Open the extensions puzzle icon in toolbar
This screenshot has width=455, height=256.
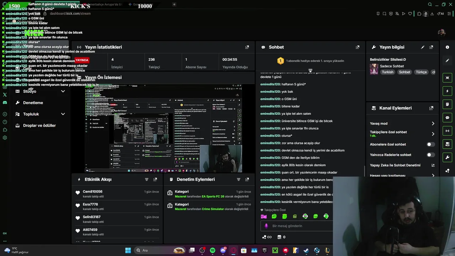tap(419, 14)
